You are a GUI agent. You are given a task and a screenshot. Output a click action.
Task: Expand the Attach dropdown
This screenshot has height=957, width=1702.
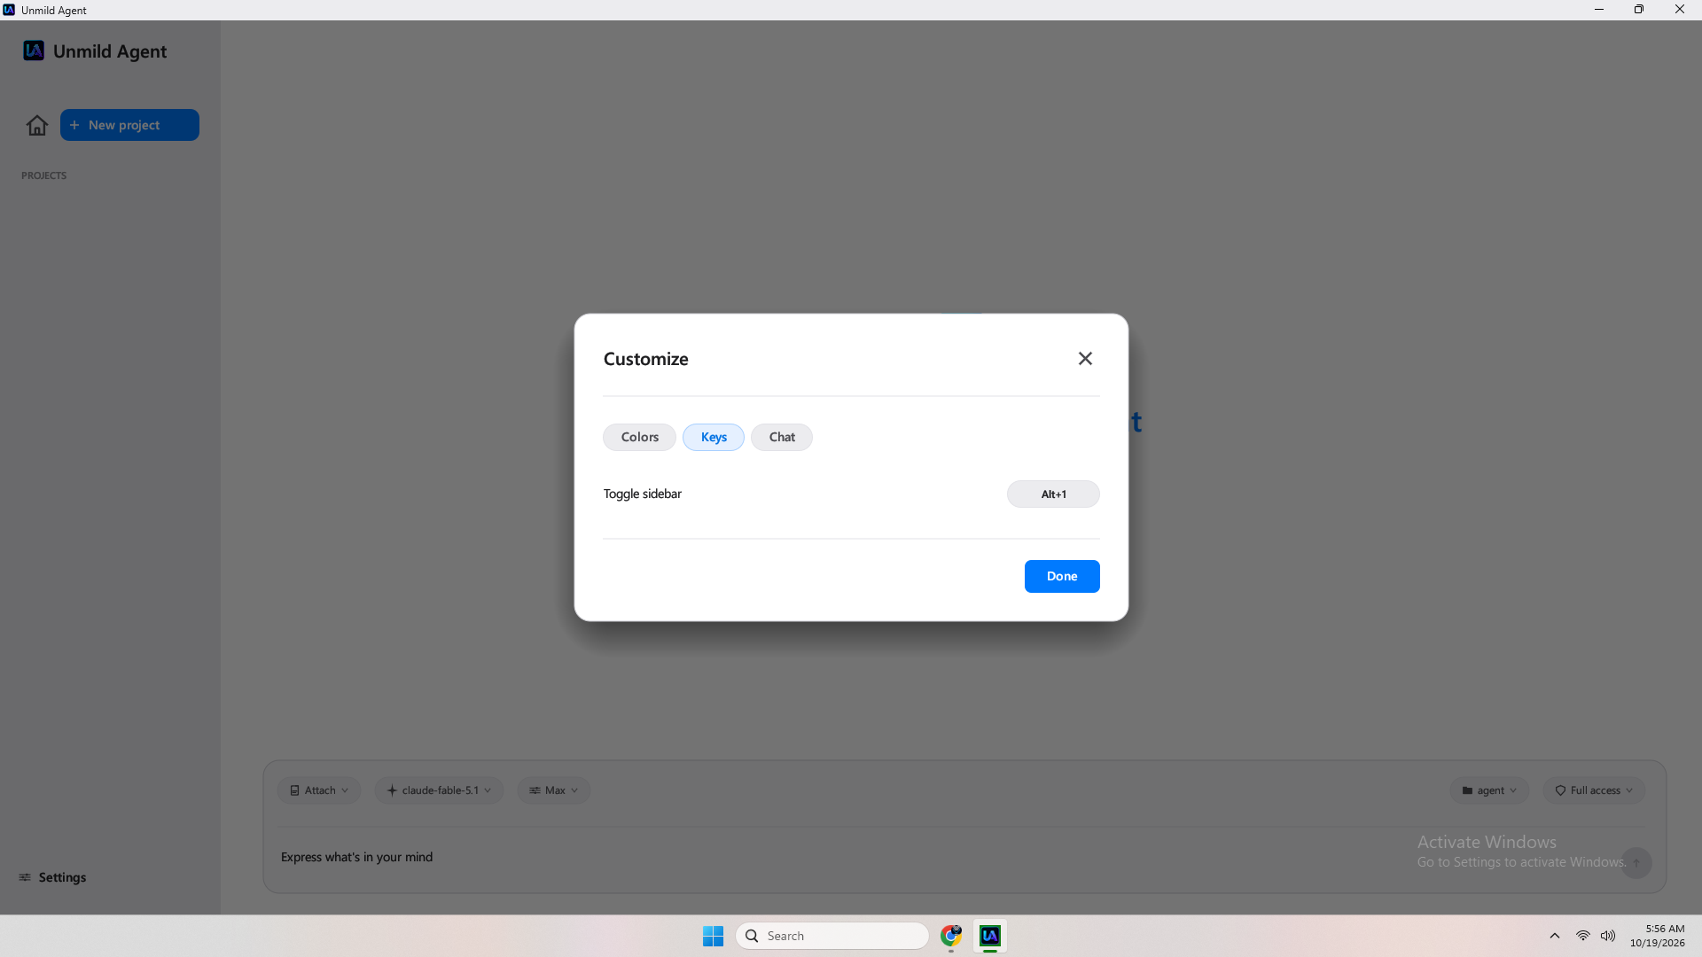coord(319,790)
